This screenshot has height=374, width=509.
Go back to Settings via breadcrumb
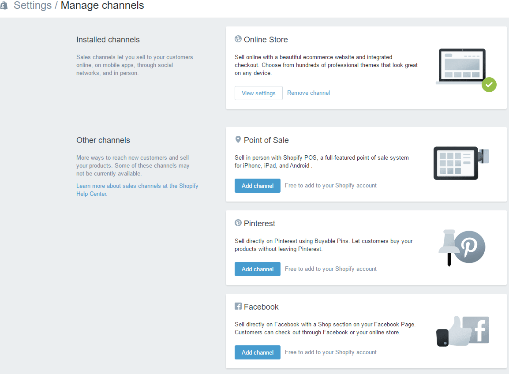click(x=33, y=6)
